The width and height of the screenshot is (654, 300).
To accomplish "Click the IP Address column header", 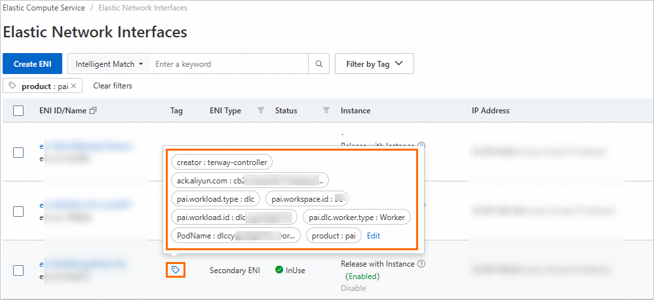I will click(x=490, y=111).
